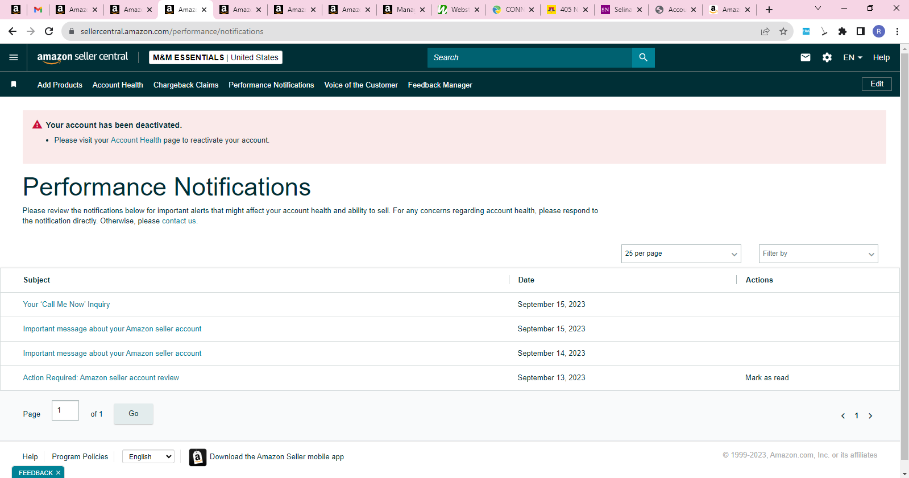Open the September 14 Important message notification
The image size is (909, 478).
point(112,354)
